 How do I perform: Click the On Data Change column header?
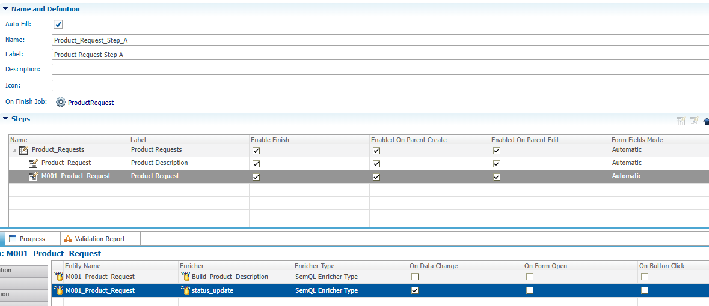click(x=465, y=266)
